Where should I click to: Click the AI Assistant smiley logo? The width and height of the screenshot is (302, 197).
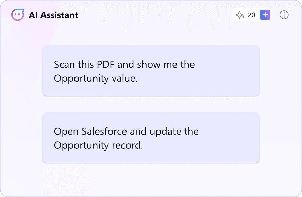click(18, 15)
